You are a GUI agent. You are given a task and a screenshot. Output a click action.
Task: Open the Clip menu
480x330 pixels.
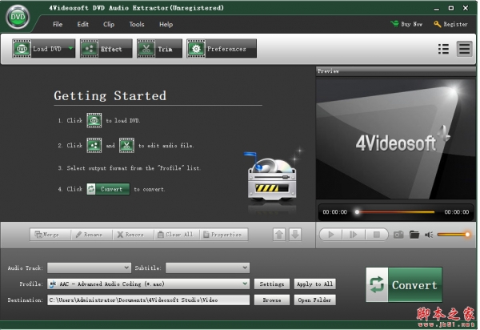109,24
